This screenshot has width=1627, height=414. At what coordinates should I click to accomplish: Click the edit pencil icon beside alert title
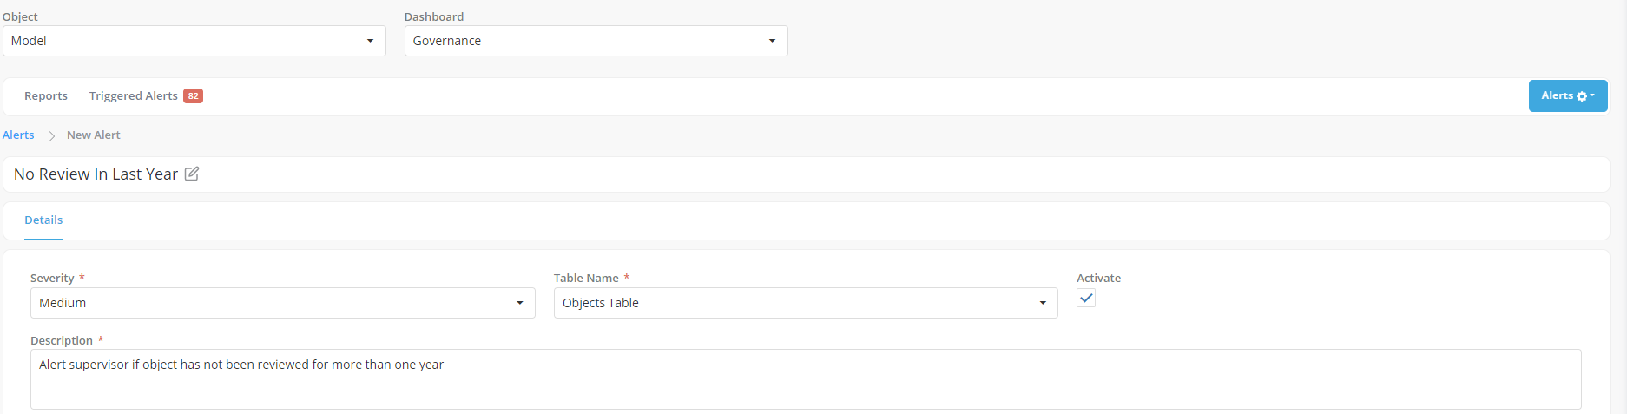(x=192, y=174)
